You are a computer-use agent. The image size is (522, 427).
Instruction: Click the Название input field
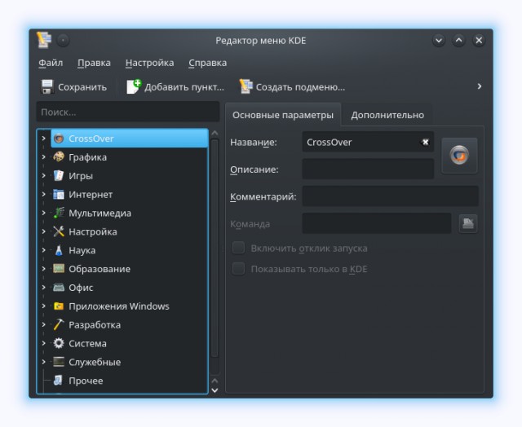pos(368,142)
